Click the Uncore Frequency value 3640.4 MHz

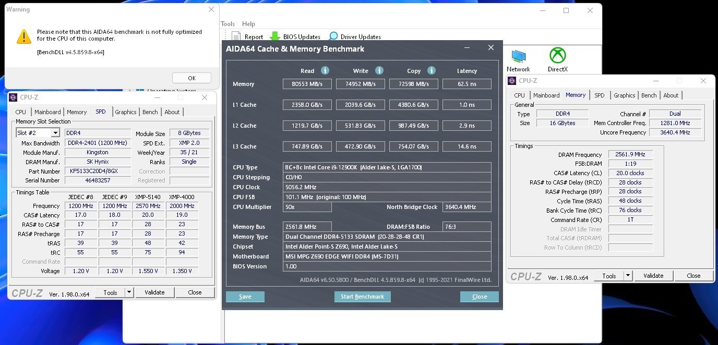tap(675, 132)
